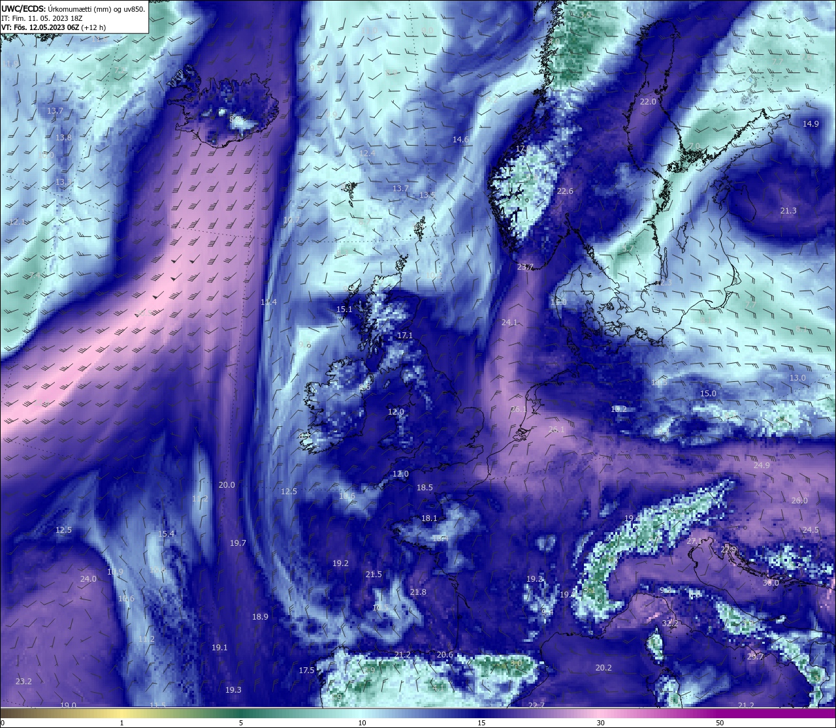This screenshot has height=728, width=836.
Task: Click the 19.1 value label
Action: click(x=219, y=647)
